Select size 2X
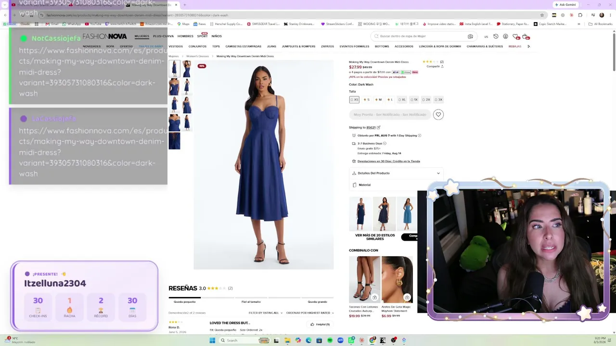 [x=425, y=99]
